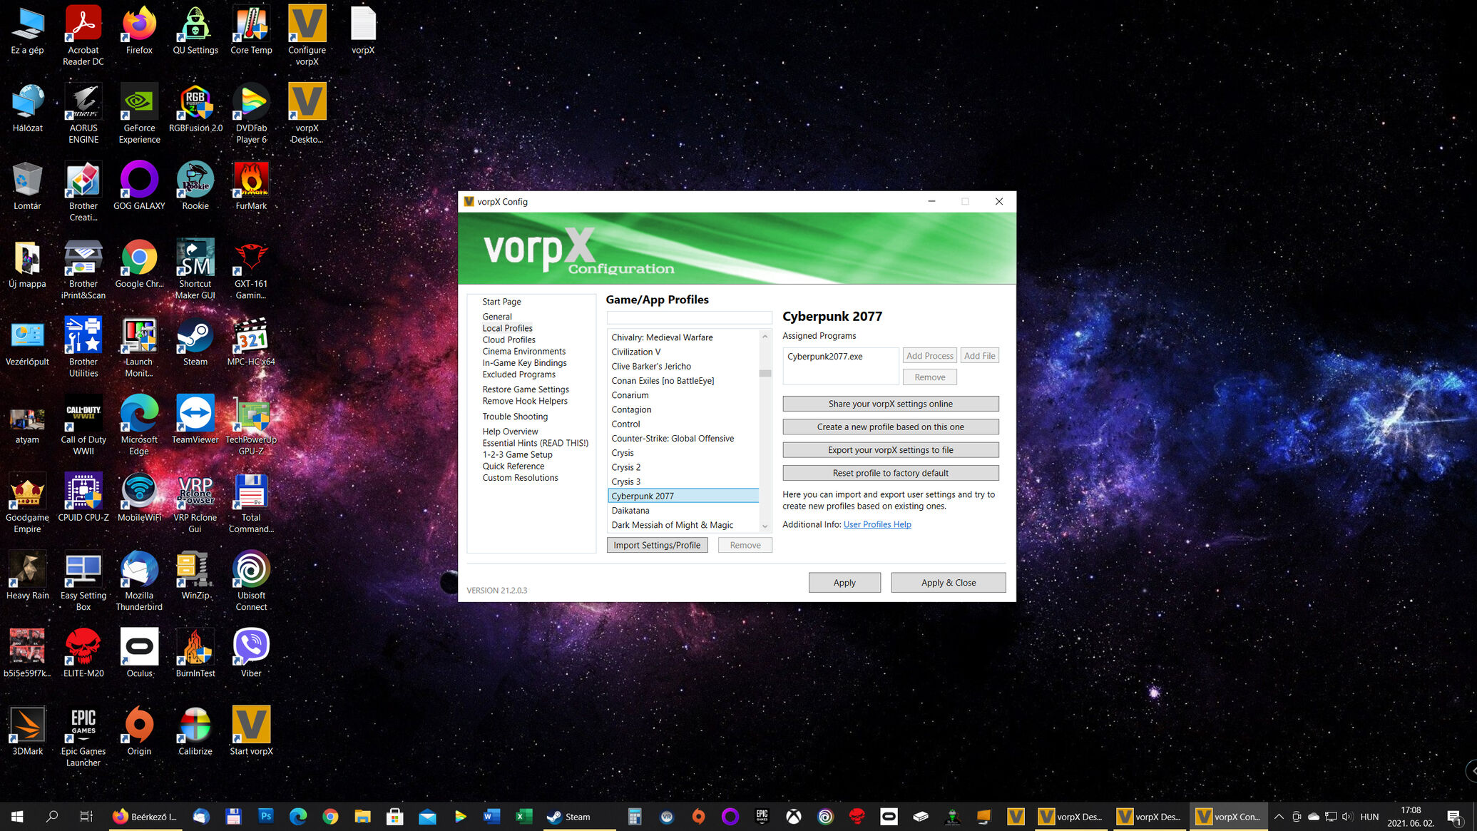Open Lomtár recycle bin icon

(27, 185)
